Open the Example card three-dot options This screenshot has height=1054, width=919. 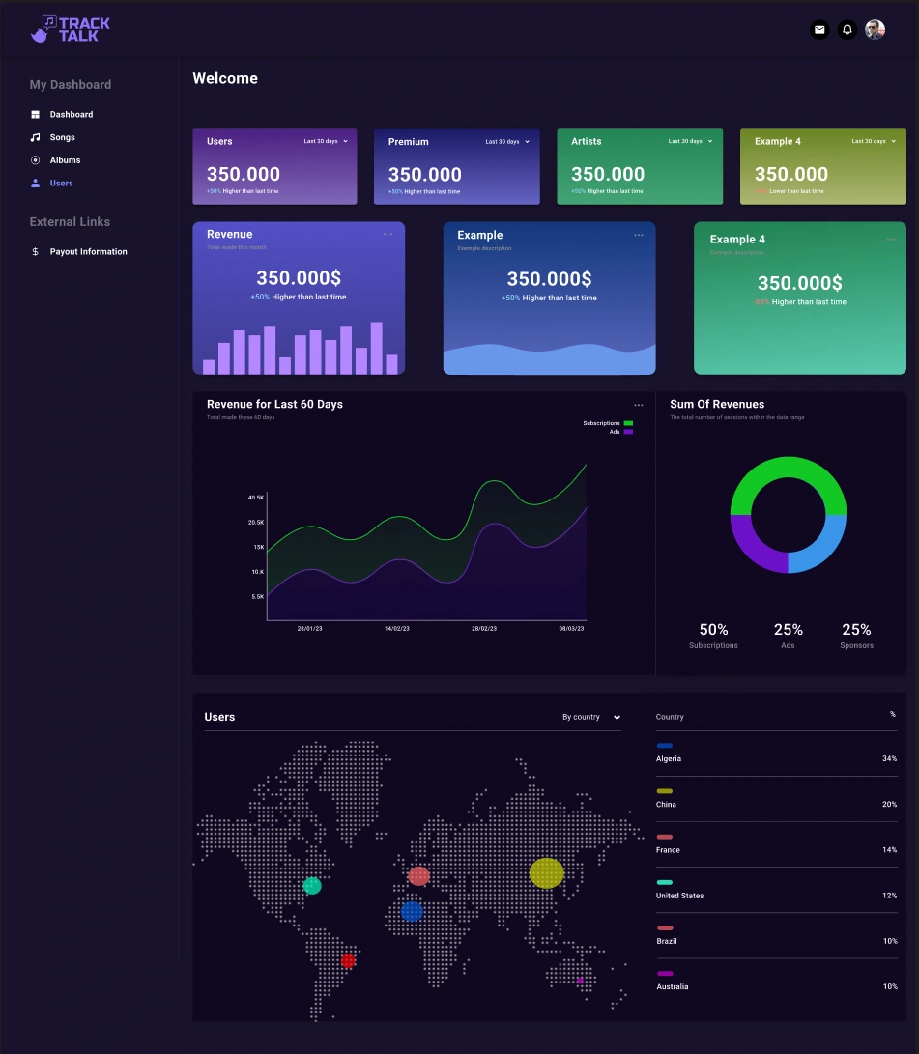click(639, 234)
